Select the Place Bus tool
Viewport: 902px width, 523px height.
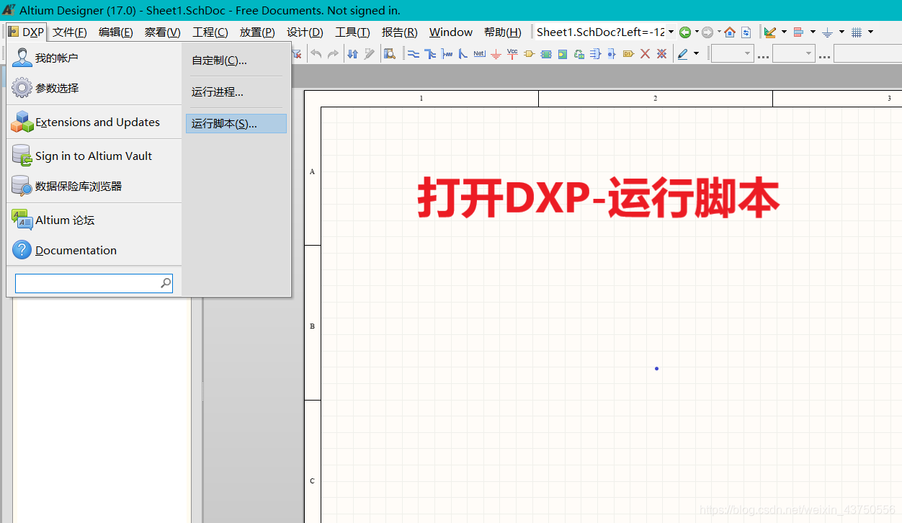pos(430,53)
